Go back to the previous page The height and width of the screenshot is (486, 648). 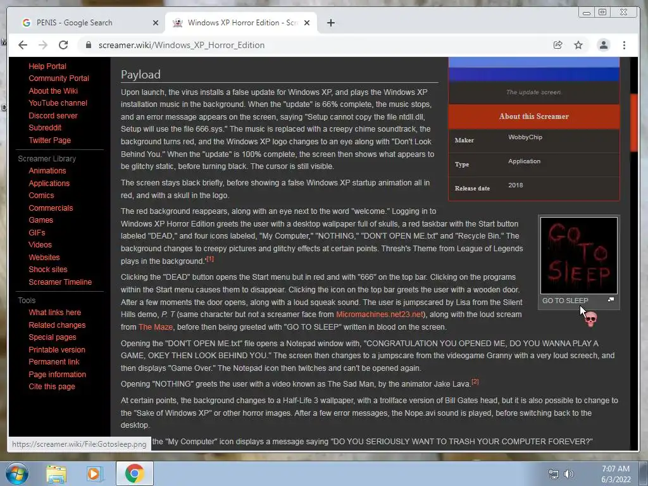[23, 45]
